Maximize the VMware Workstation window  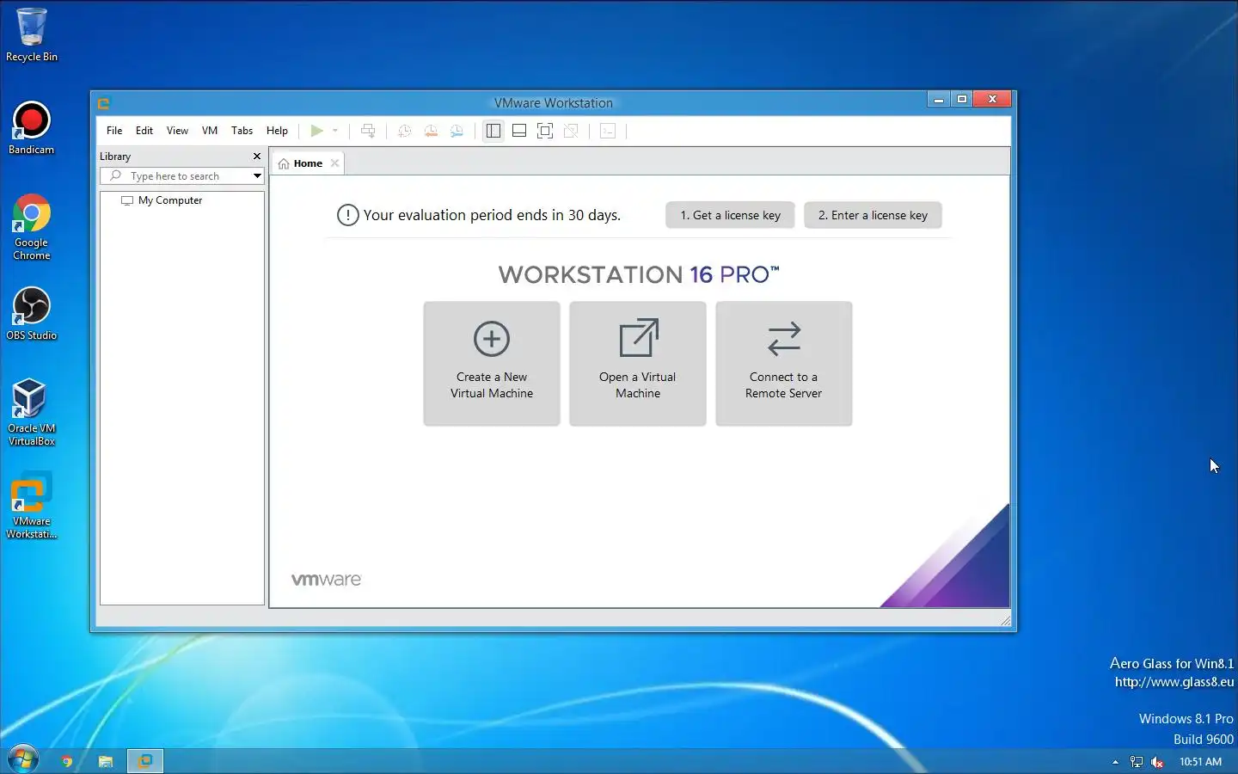pos(962,100)
